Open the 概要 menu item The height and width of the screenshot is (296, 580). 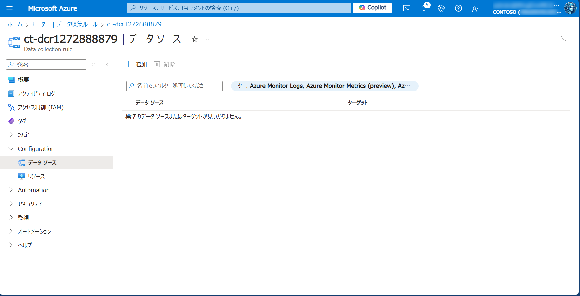tap(23, 80)
